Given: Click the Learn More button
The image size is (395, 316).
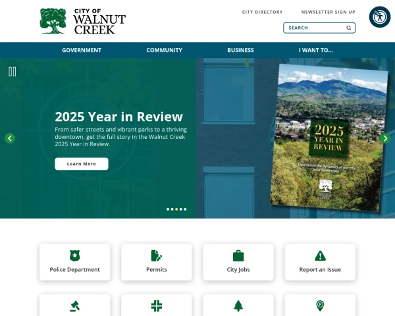Looking at the screenshot, I should pyautogui.click(x=82, y=164).
